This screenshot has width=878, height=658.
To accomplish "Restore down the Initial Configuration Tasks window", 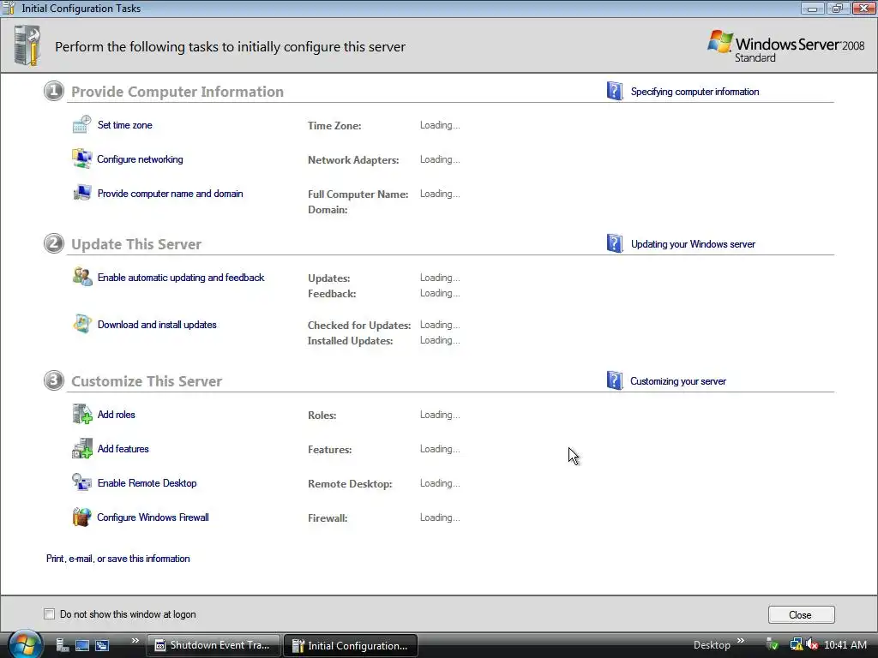I will 837,8.
